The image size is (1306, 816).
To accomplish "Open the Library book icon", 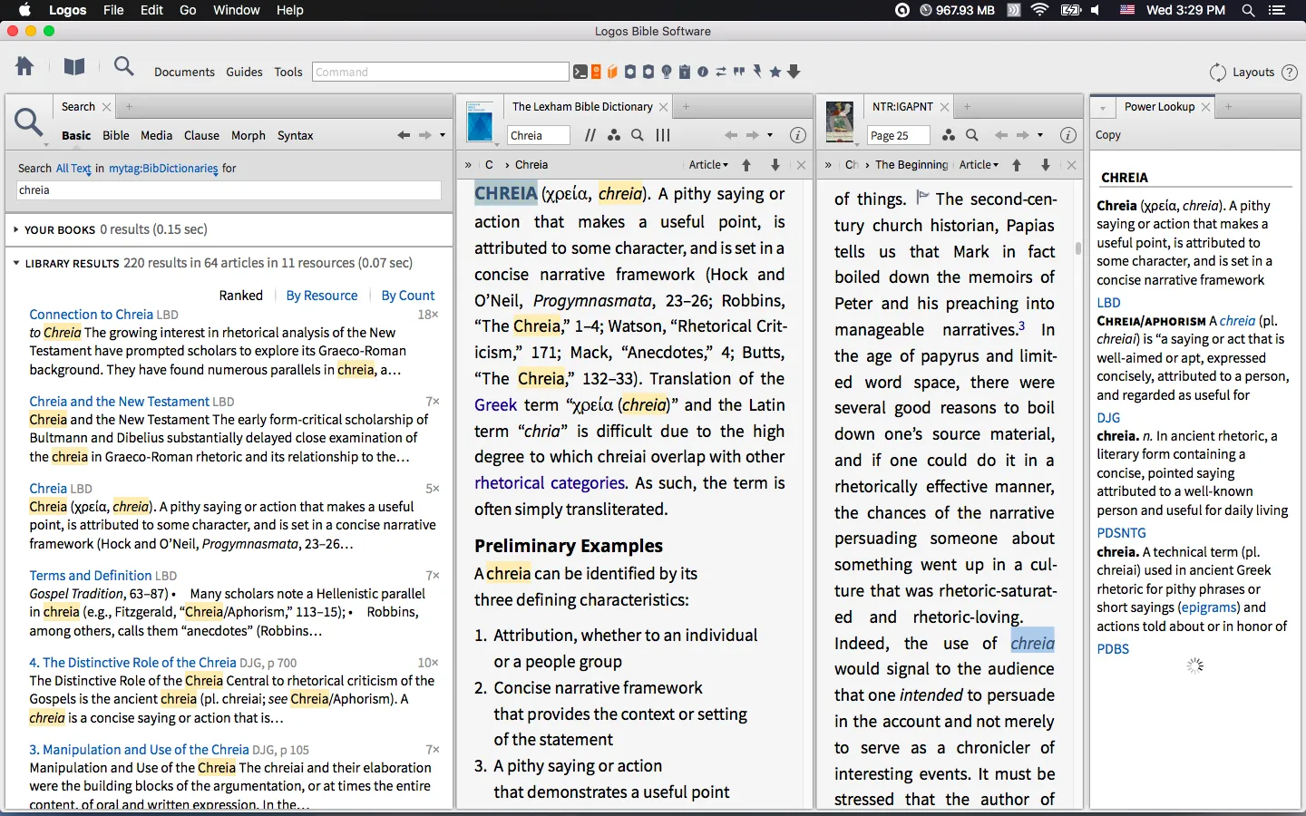I will click(x=74, y=66).
